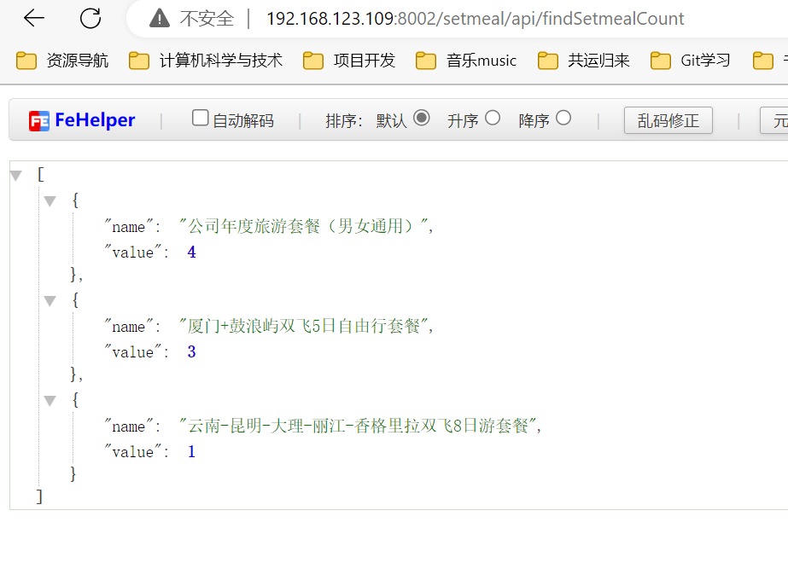Screen dimensions: 788x586
Task: Click the 排序 label in toolbar
Action: (344, 121)
